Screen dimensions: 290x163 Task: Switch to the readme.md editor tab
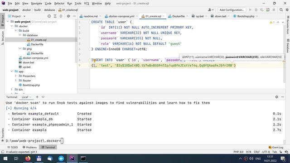pos(90,16)
